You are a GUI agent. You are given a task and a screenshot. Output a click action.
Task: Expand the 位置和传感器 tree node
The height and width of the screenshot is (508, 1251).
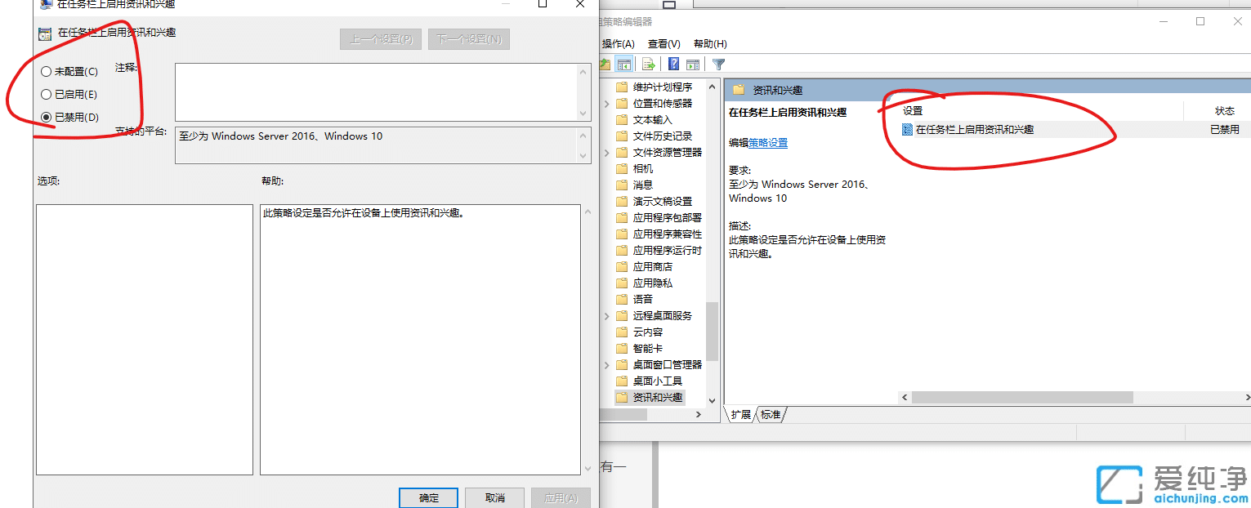pyautogui.click(x=605, y=103)
